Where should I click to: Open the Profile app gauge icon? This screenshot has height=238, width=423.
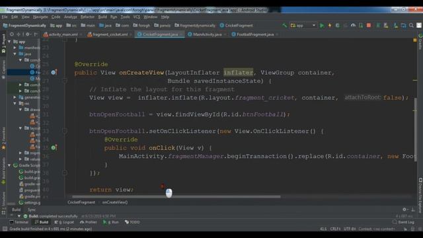pyautogui.click(x=353, y=25)
